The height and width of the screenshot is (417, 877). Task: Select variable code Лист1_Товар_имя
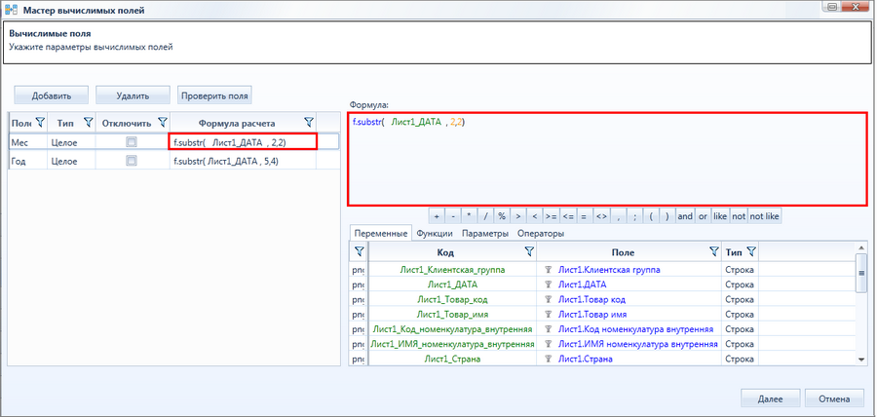click(x=451, y=315)
